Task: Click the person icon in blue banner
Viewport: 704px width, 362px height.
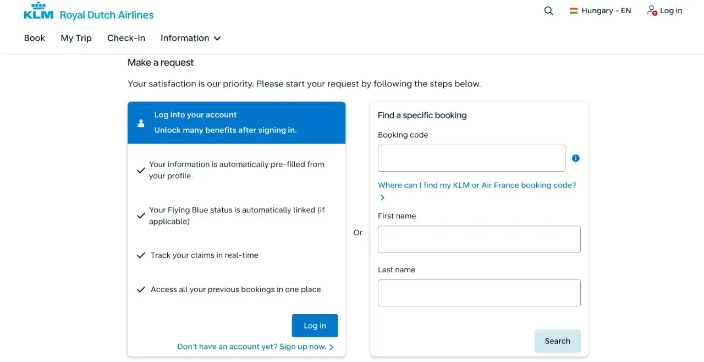Action: 141,123
